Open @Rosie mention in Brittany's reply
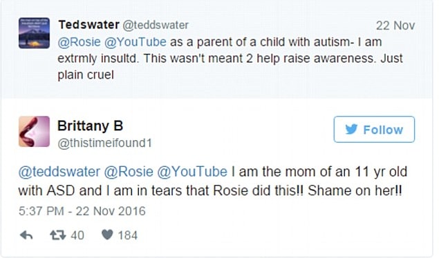439x258 pixels. tap(129, 172)
